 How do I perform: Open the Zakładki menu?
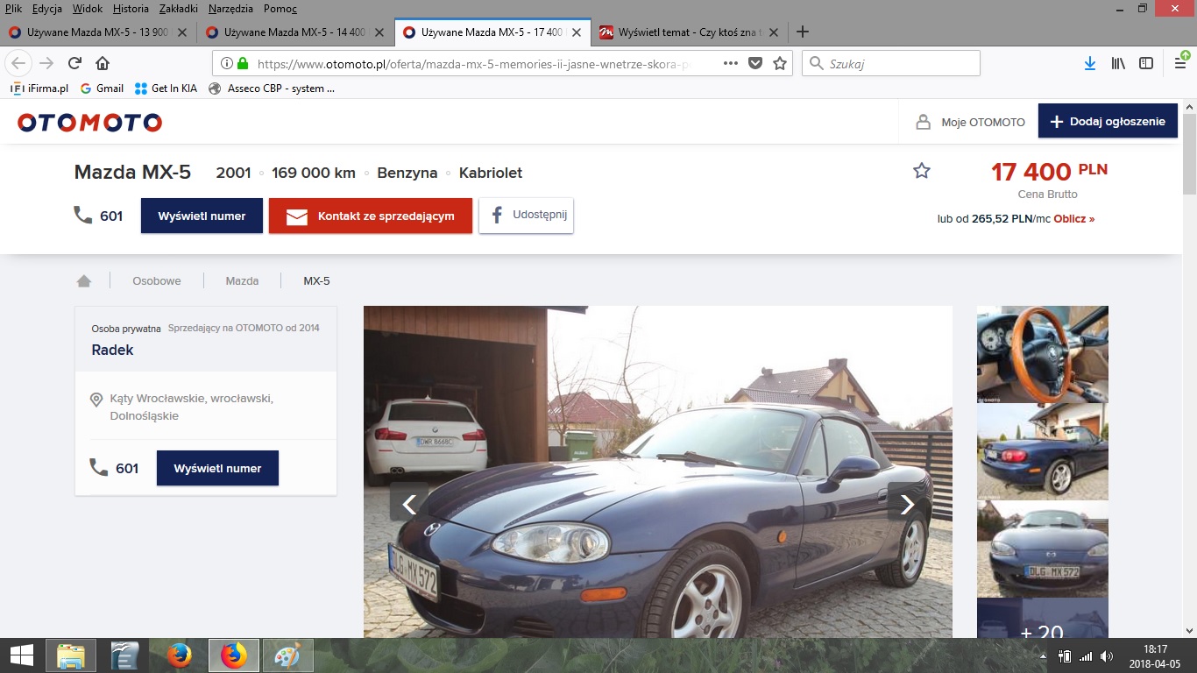(x=179, y=9)
